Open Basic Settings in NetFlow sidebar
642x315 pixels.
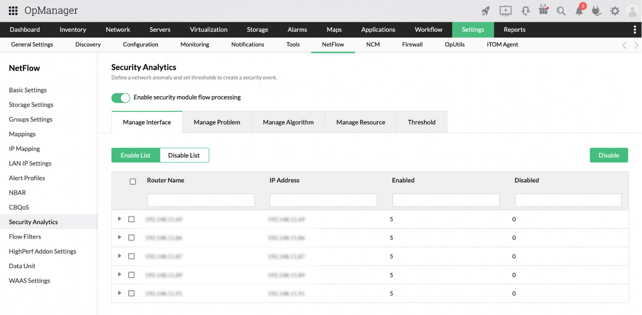click(x=28, y=90)
